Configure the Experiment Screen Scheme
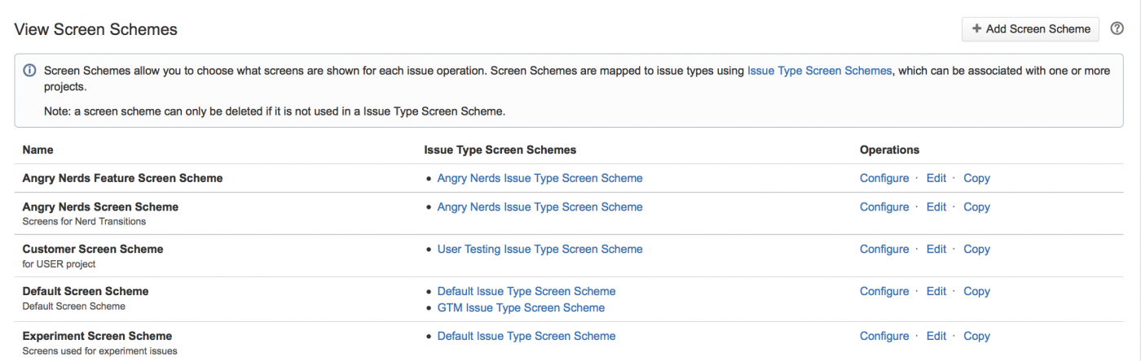Viewport: 1141px width, 361px height. click(883, 336)
